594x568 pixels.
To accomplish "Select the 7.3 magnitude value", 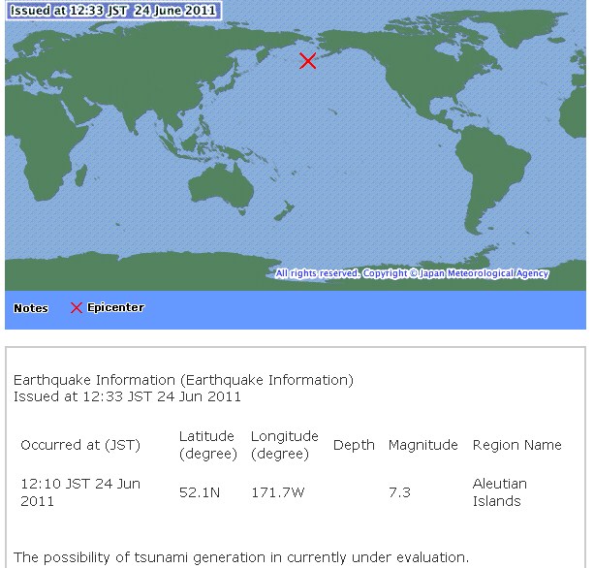I will (x=399, y=492).
